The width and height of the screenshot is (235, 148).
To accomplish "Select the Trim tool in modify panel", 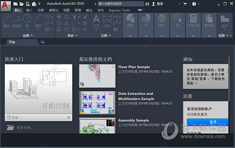I will [75, 17].
